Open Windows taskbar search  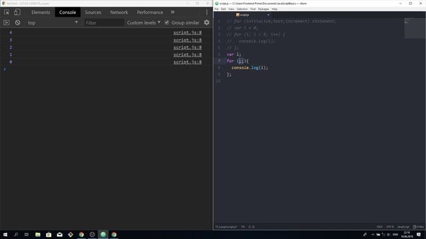pos(16,234)
